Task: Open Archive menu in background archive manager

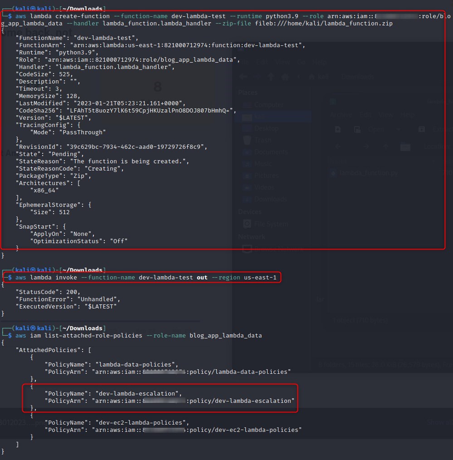Action: (x=341, y=115)
